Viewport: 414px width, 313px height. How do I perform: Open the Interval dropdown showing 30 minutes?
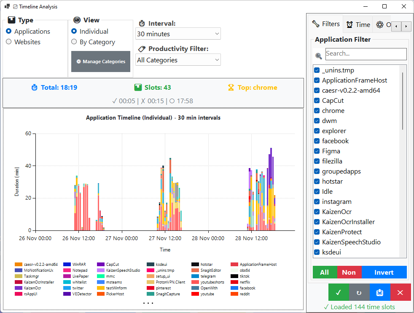click(x=178, y=34)
